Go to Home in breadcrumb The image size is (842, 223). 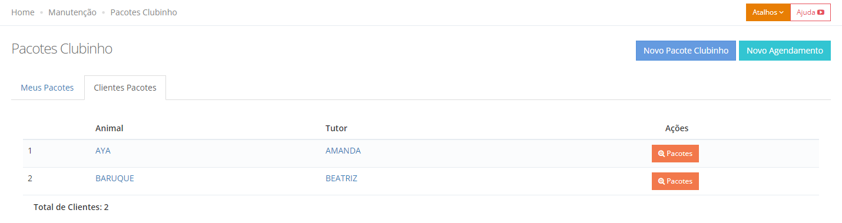[23, 12]
